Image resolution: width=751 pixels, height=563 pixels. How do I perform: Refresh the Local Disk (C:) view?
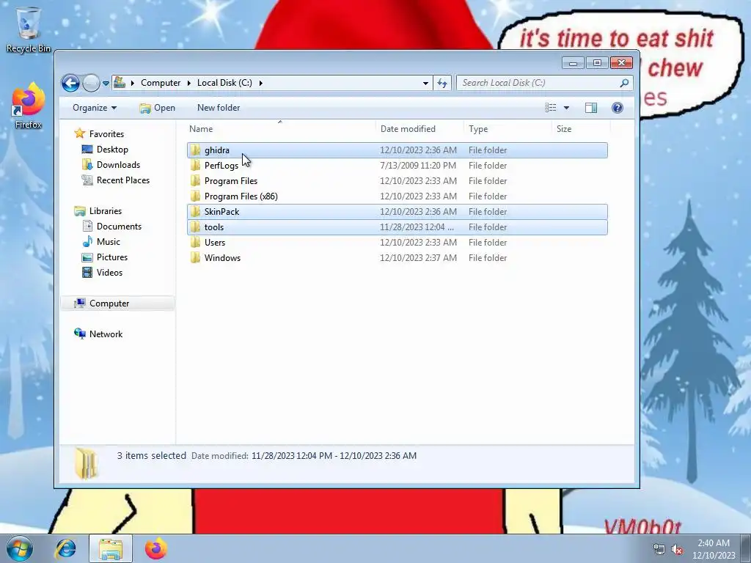[x=442, y=83]
